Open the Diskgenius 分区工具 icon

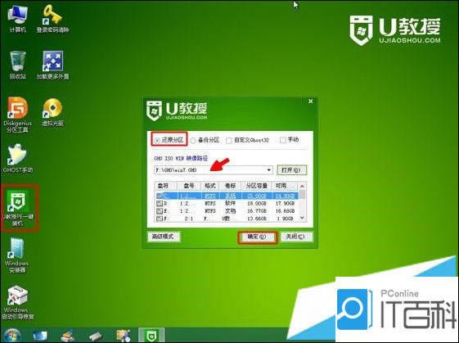[17, 115]
